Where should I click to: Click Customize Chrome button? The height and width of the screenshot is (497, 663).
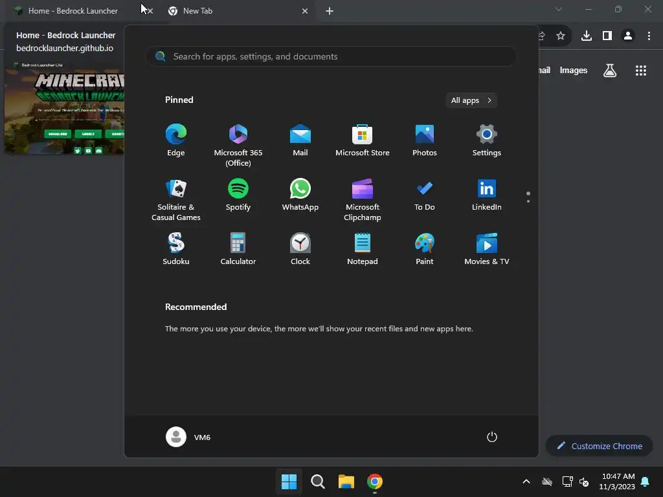click(x=599, y=446)
